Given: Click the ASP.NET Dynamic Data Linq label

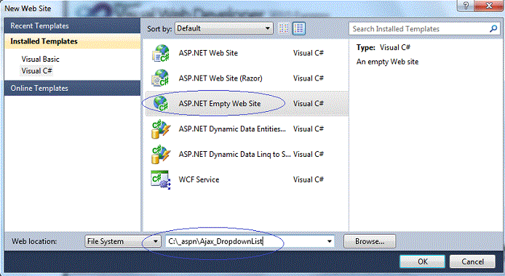Looking at the screenshot, I should click(x=235, y=154).
